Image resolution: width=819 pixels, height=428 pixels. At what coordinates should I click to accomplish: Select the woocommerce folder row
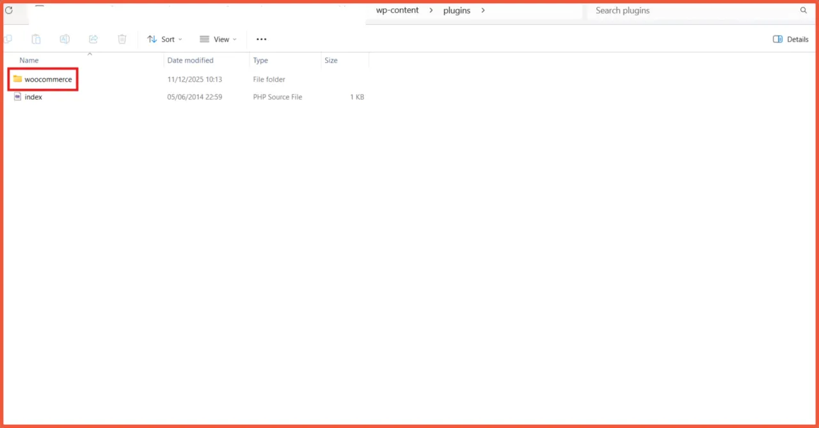click(48, 79)
